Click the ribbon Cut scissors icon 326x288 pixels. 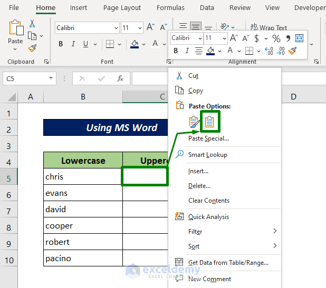tap(32, 24)
